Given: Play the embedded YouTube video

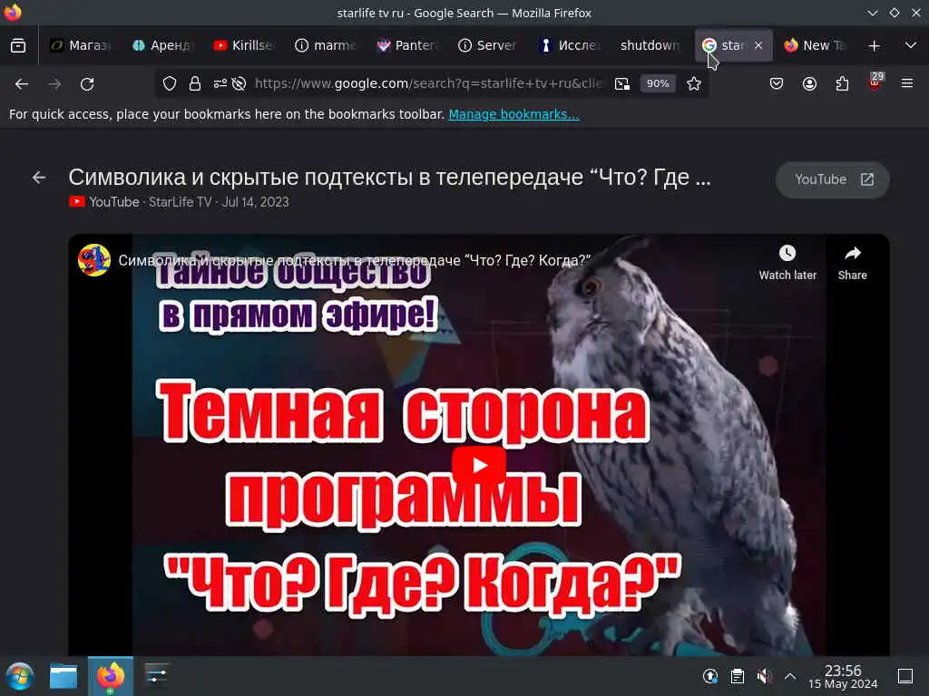Looking at the screenshot, I should pyautogui.click(x=479, y=465).
